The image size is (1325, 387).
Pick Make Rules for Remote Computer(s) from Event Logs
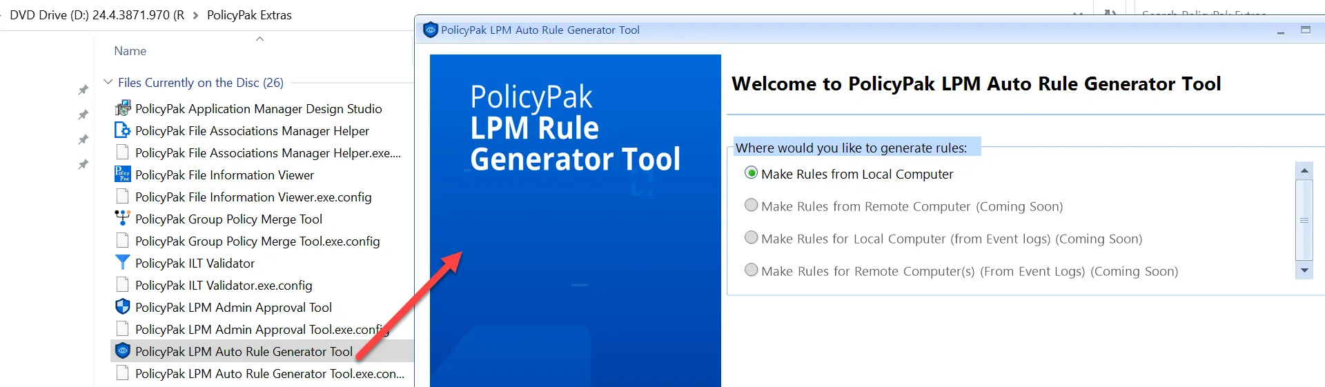click(752, 270)
